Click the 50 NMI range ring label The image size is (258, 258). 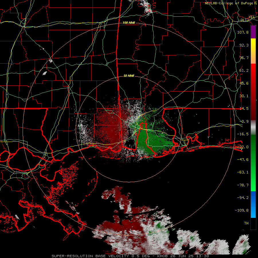[x=129, y=76]
